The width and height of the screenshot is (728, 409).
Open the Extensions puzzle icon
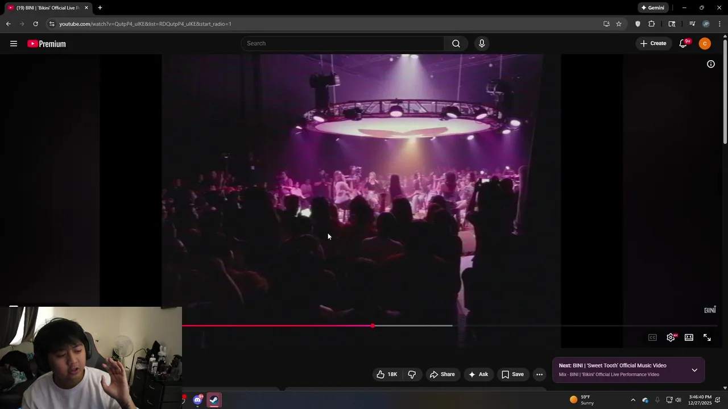tap(652, 24)
